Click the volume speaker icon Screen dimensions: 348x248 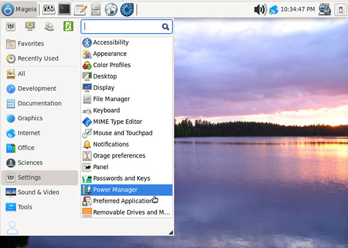click(x=260, y=10)
